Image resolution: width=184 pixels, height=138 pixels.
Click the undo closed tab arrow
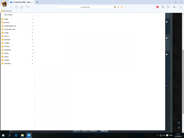(x=27, y=7)
